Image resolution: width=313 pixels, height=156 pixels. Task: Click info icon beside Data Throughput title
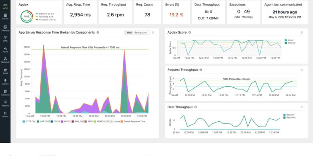[195, 107]
